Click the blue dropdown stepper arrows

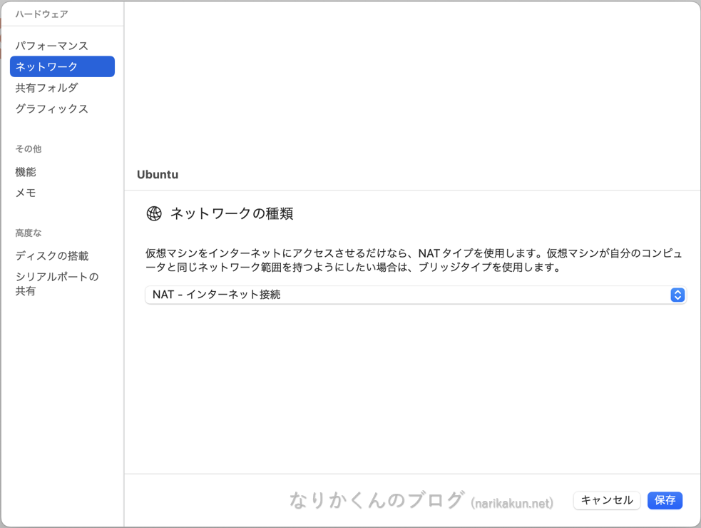pyautogui.click(x=677, y=295)
